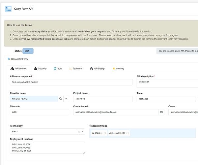This screenshot has height=165, width=198.
Task: Remove the ALTARES traceability tag
Action: 105,133
